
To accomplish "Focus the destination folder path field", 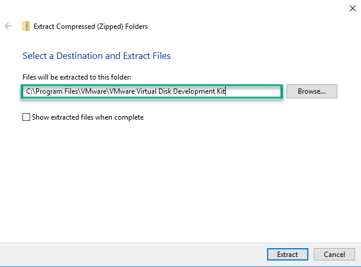I will point(152,91).
